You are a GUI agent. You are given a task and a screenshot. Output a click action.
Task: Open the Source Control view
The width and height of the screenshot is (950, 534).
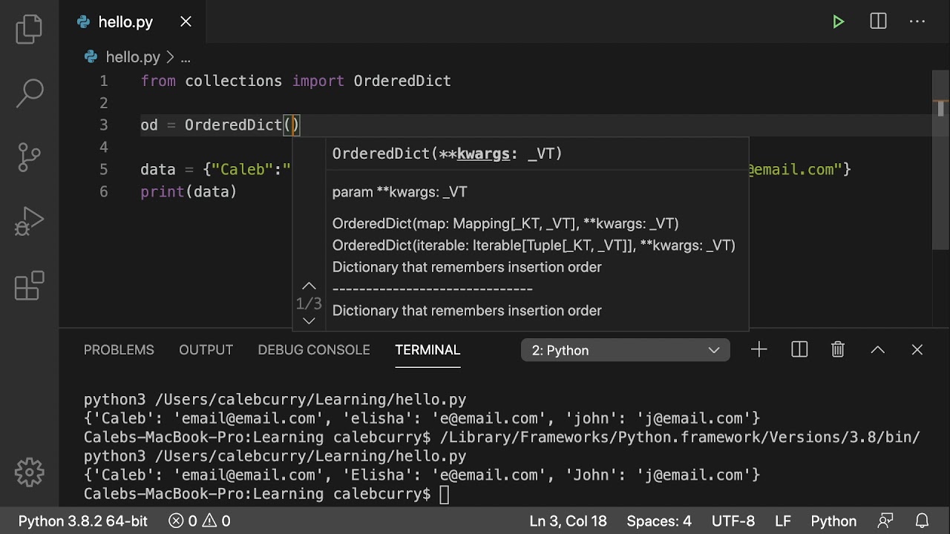click(x=30, y=156)
